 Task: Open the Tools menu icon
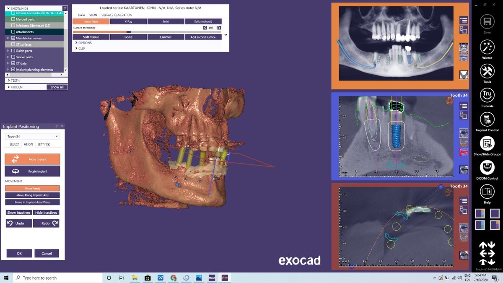point(487,70)
